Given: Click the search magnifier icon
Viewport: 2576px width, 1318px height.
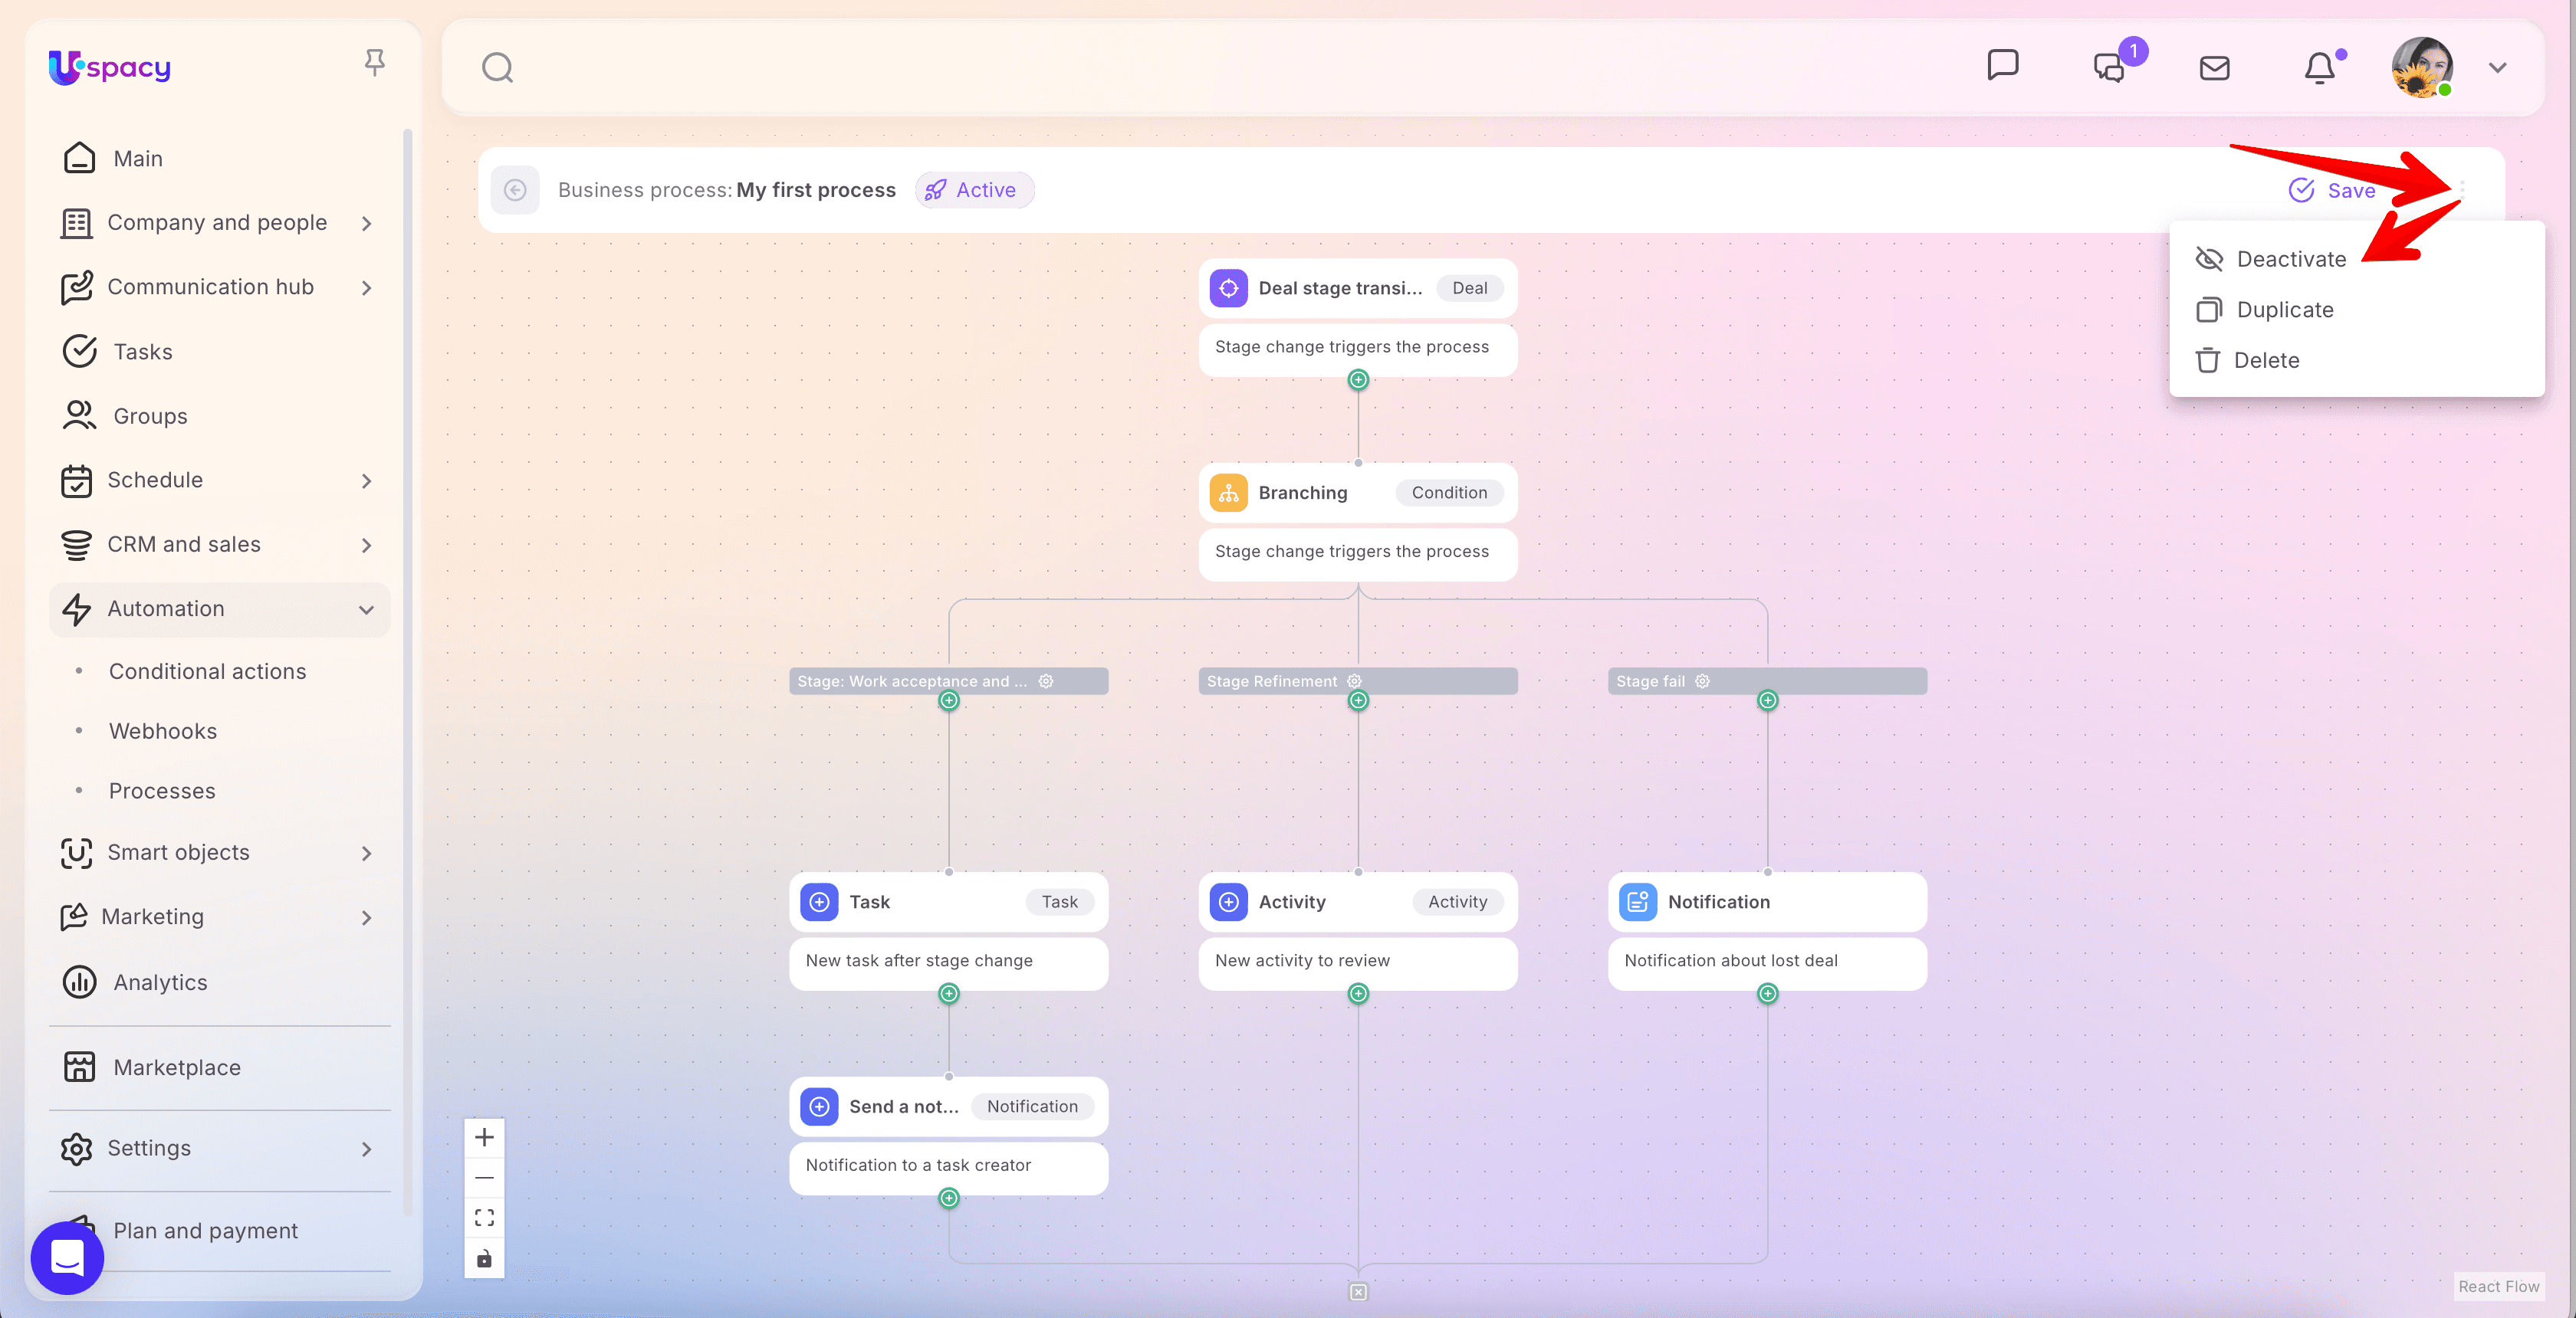Looking at the screenshot, I should coord(497,68).
